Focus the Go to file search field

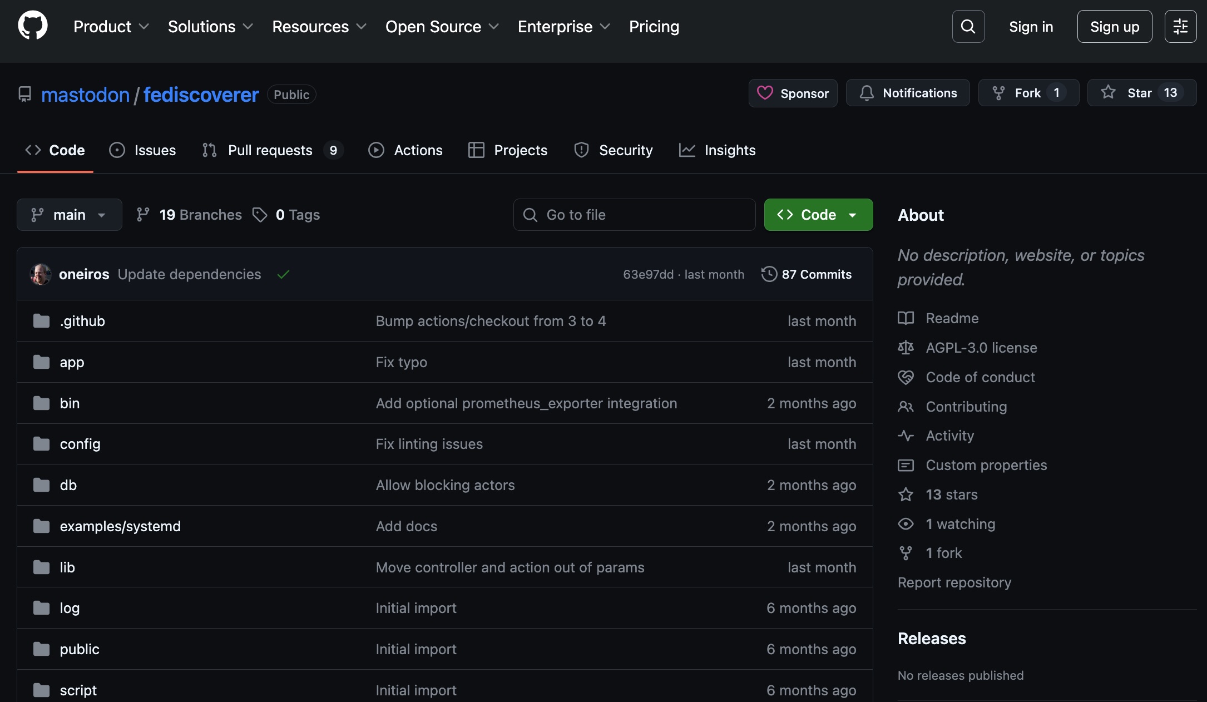635,215
